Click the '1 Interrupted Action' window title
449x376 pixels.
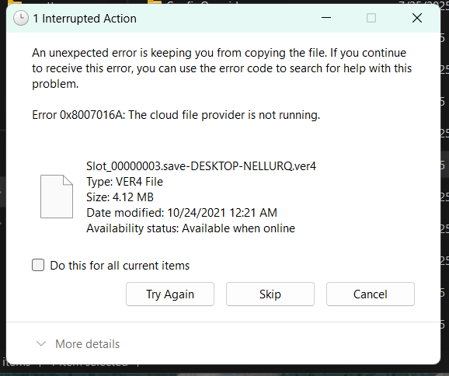coord(85,19)
